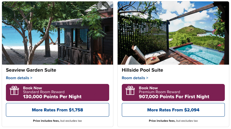Open the Seaview Garden Suite photo
The image size is (231, 129).
coord(58,33)
